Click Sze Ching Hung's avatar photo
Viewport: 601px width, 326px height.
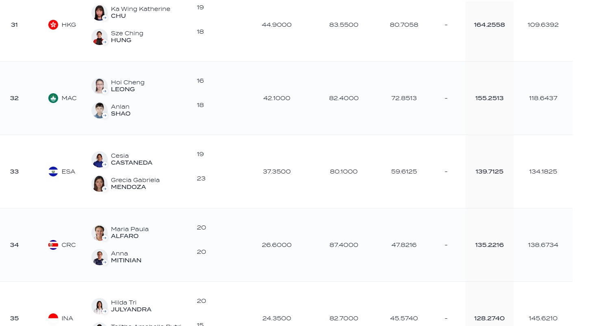point(99,37)
